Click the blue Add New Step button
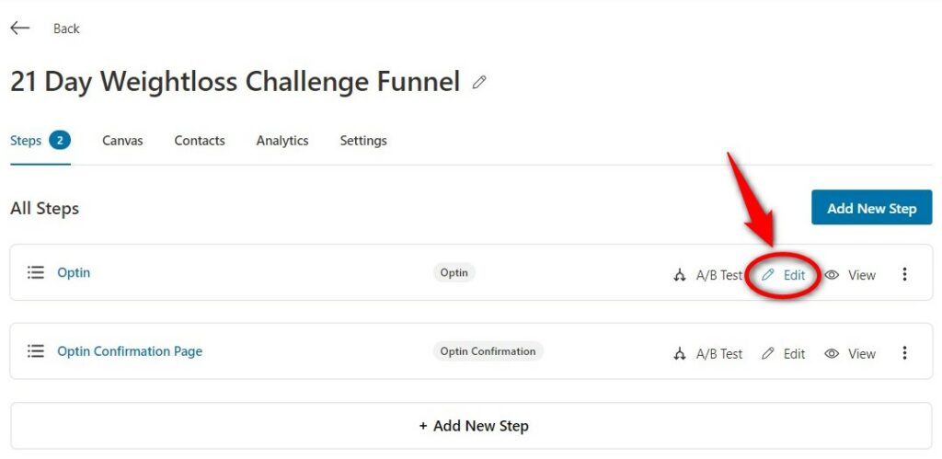The height and width of the screenshot is (459, 942). (x=872, y=208)
